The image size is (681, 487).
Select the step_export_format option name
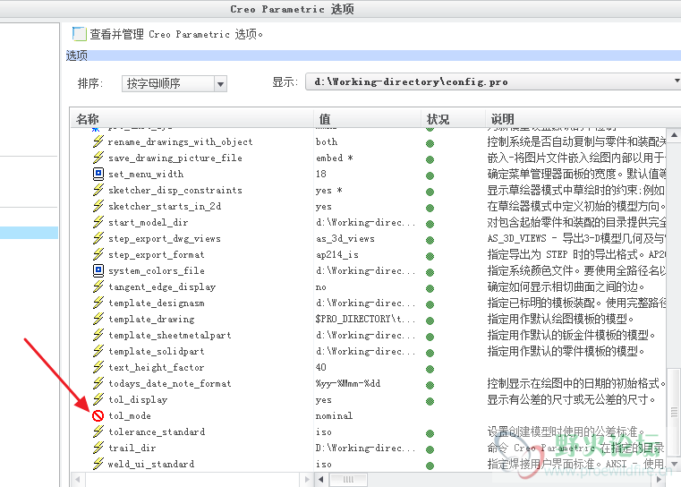tap(156, 254)
